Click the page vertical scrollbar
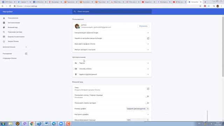This screenshot has height=126, width=224. pyautogui.click(x=223, y=47)
